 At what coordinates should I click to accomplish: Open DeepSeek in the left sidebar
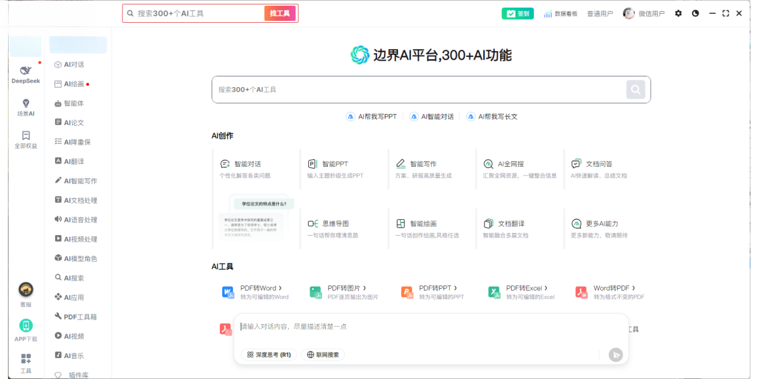(x=25, y=75)
